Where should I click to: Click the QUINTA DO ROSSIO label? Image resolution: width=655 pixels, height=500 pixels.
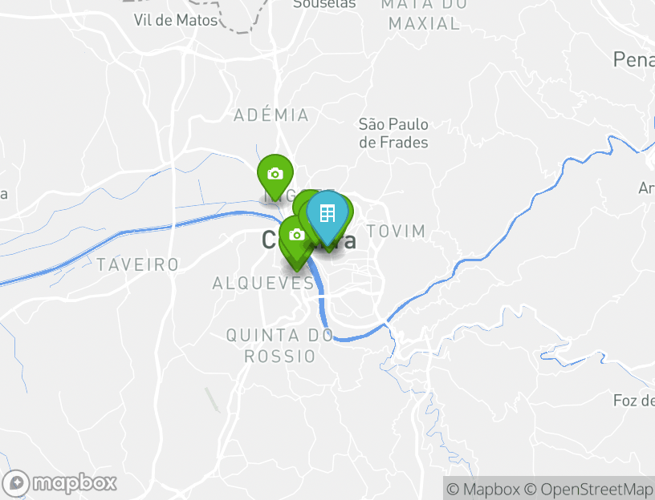pos(280,346)
